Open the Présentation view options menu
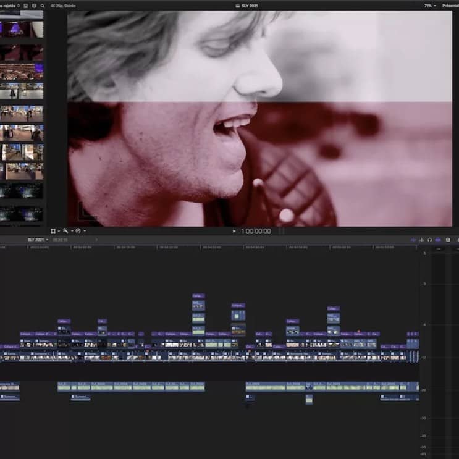The width and height of the screenshot is (459, 459). coord(450,6)
